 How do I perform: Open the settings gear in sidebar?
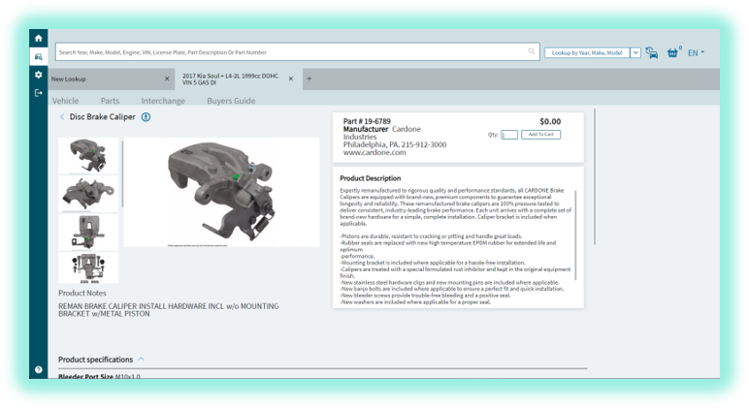coord(38,75)
